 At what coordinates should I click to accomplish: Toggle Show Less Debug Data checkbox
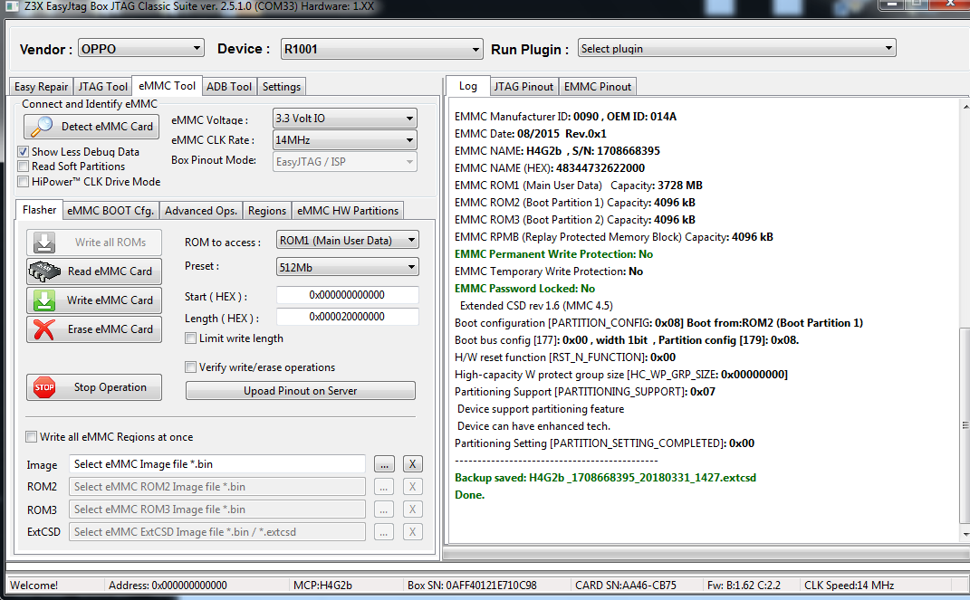pos(23,151)
